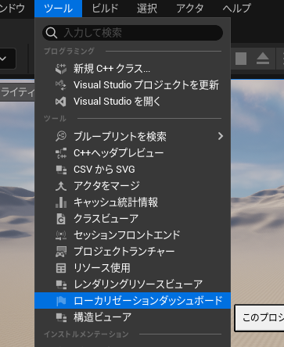Click the stop square button in the toolbar

pos(241,59)
